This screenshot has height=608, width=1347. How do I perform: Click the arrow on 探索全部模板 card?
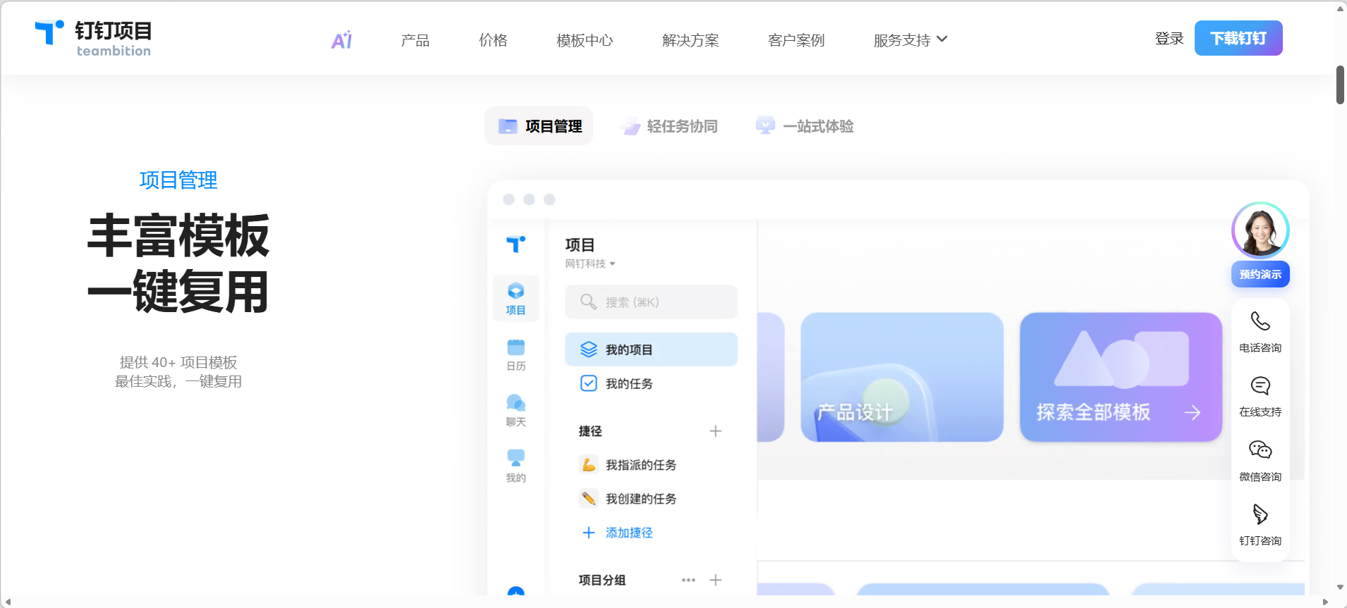tap(1193, 413)
